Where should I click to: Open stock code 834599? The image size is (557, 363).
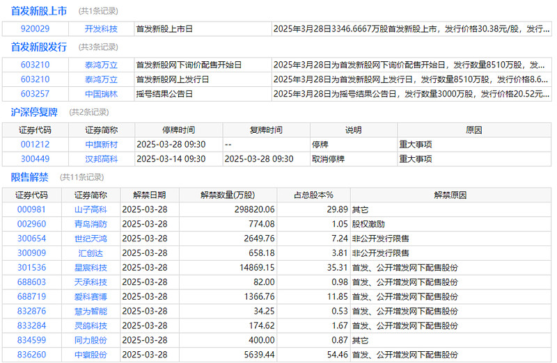pos(31,340)
